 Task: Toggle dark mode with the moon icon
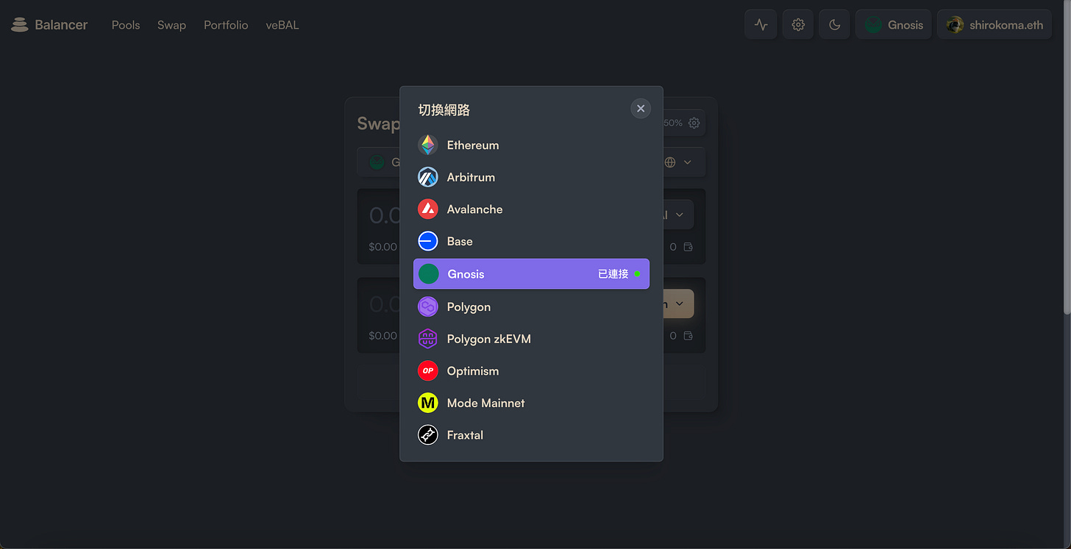pos(834,24)
